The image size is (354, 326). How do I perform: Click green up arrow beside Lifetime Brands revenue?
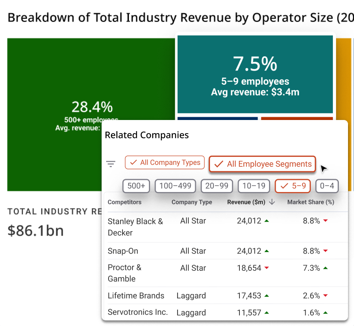(267, 296)
